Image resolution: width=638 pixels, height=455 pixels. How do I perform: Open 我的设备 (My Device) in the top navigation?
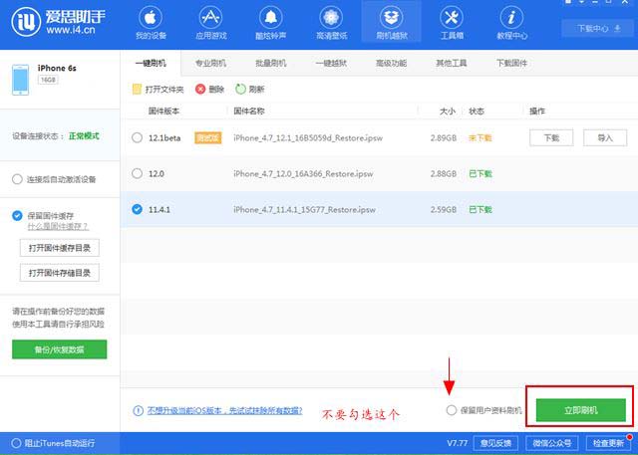[x=151, y=23]
